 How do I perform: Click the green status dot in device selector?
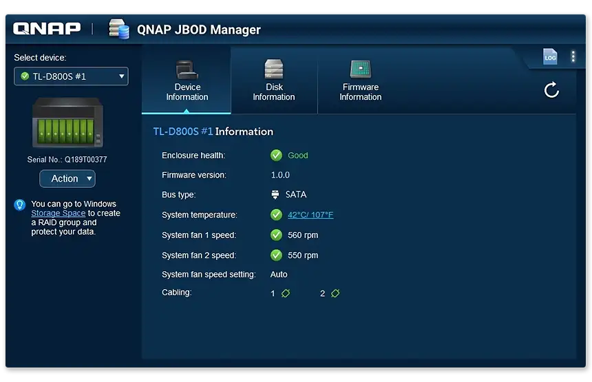(25, 76)
